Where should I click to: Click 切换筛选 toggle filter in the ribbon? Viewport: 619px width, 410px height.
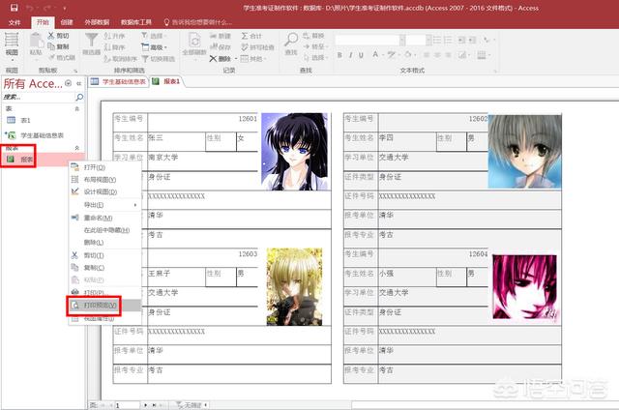coord(159,58)
